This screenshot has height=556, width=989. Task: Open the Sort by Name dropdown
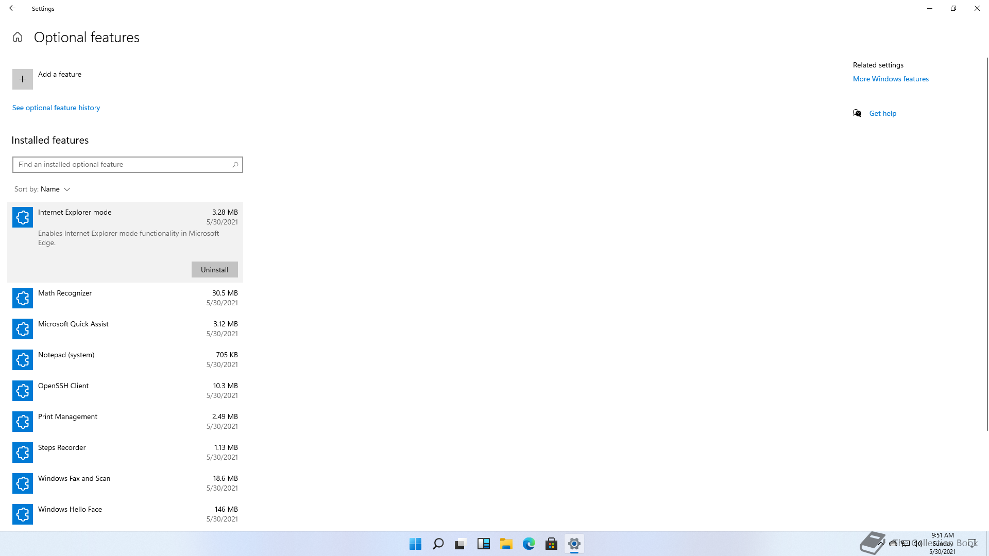[42, 189]
